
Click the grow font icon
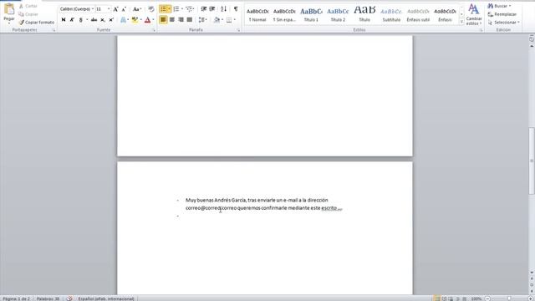tap(115, 9)
